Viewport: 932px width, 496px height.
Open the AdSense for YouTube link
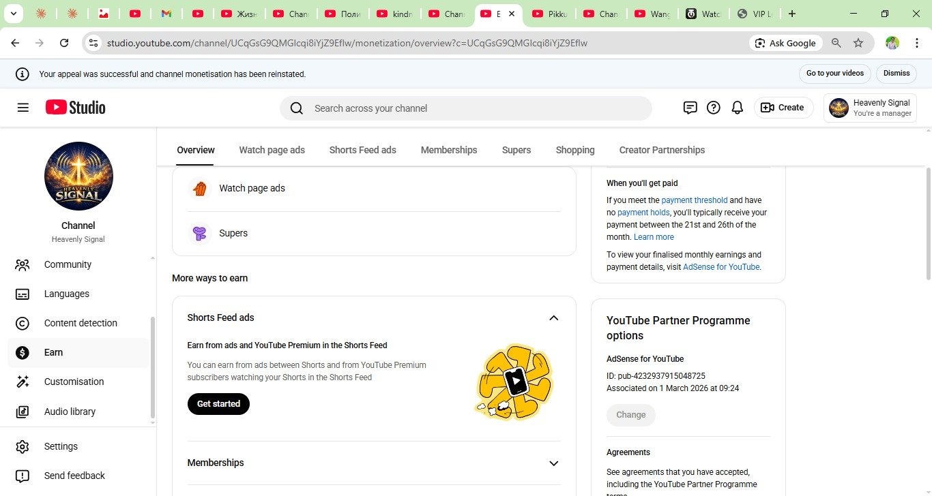[x=721, y=267]
